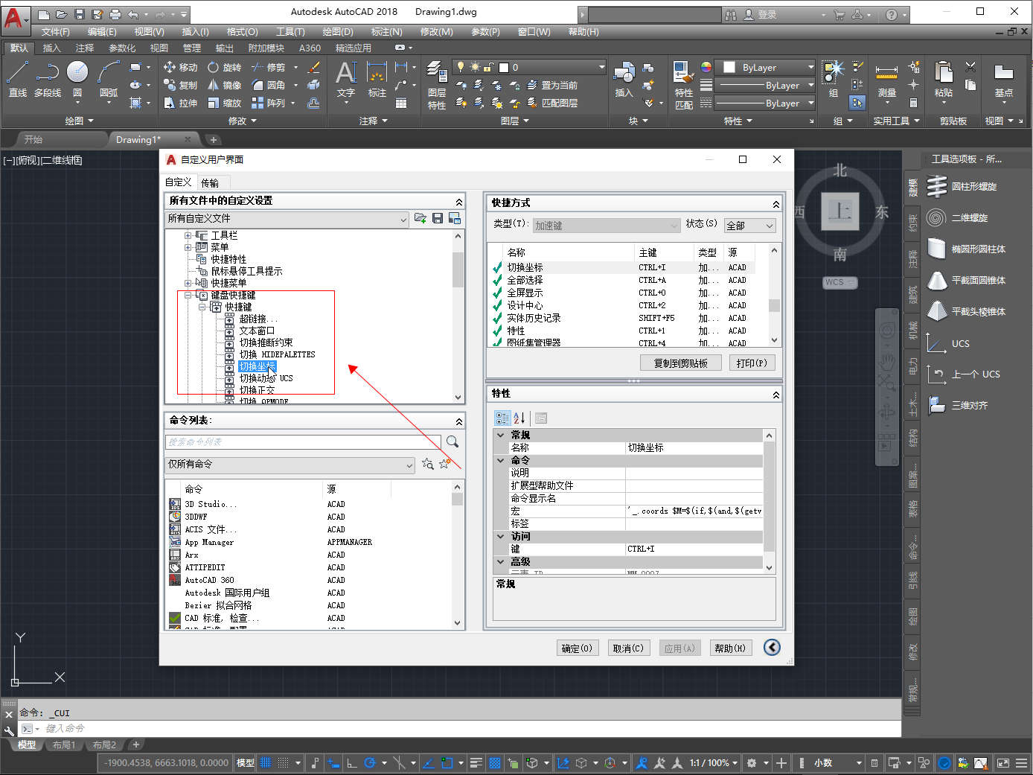Click the 镜像 mirror tool
This screenshot has height=775, width=1033.
(225, 85)
